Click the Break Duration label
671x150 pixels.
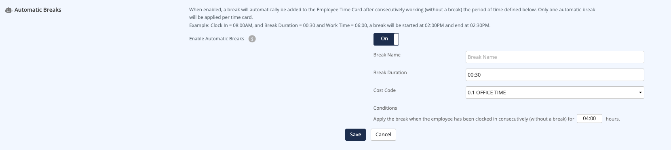click(x=390, y=73)
